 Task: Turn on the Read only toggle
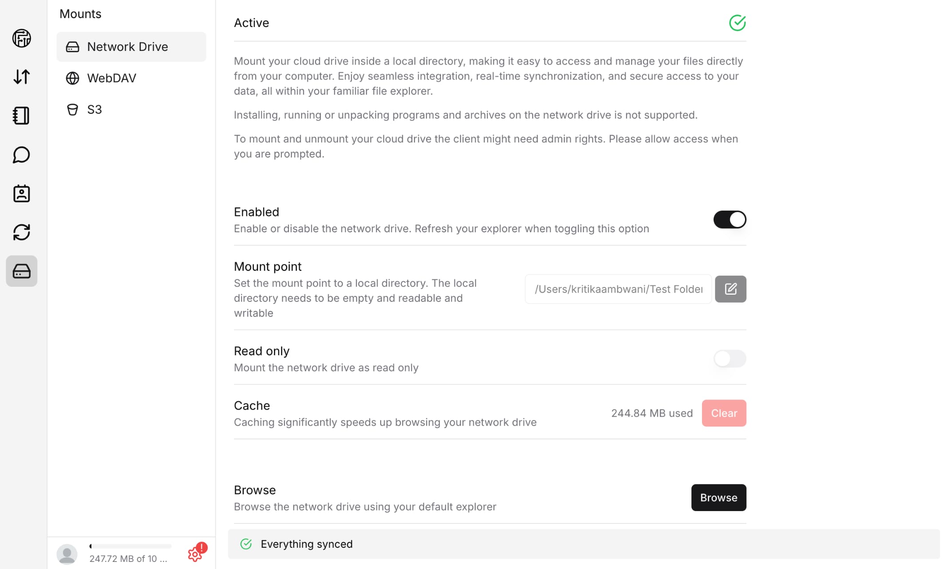coord(729,358)
